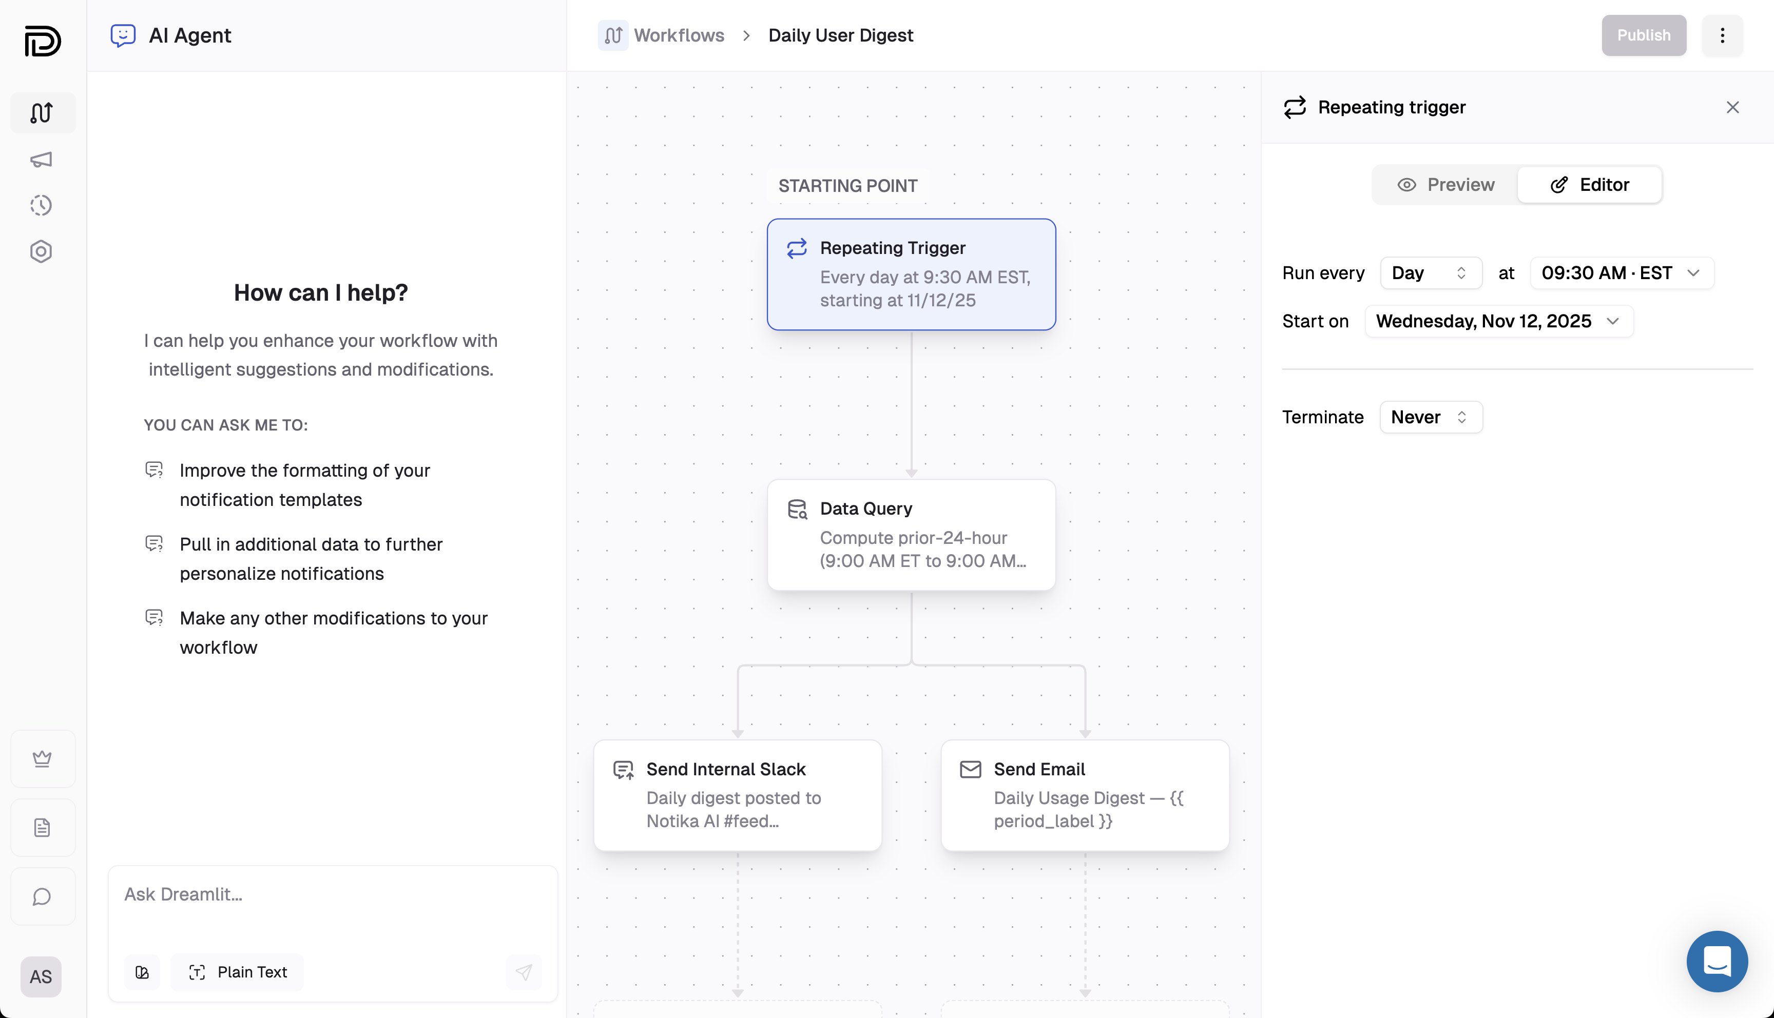Switch to Preview mode
The height and width of the screenshot is (1018, 1774).
click(1445, 185)
